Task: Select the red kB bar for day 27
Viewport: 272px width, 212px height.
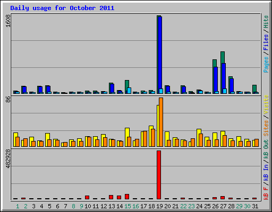Action: click(x=223, y=198)
